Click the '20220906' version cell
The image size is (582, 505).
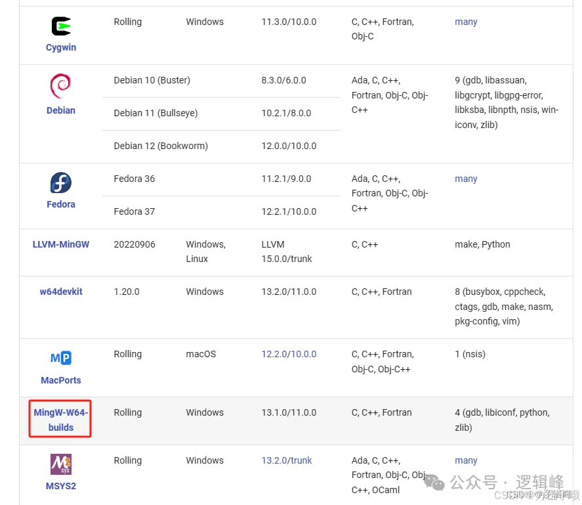pos(135,244)
